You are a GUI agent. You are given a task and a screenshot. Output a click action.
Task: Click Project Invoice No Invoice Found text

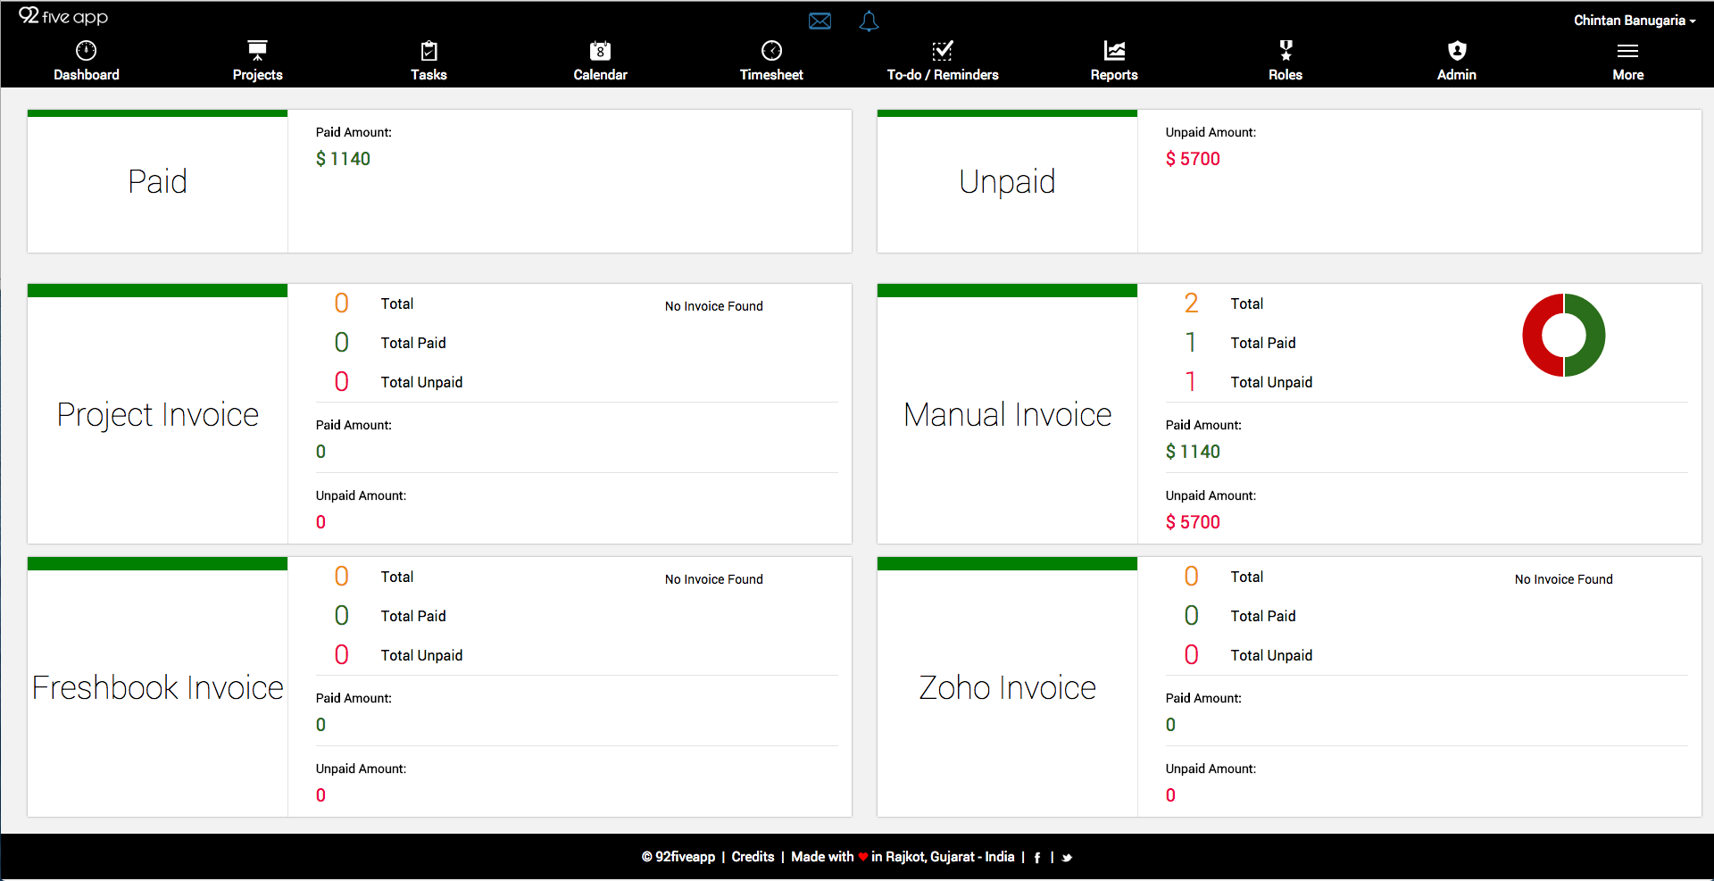(714, 306)
